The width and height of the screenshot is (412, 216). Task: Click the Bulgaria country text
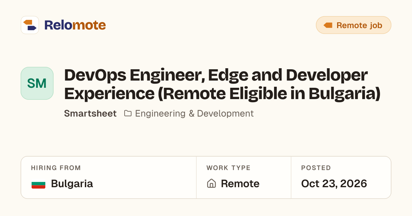(x=72, y=184)
